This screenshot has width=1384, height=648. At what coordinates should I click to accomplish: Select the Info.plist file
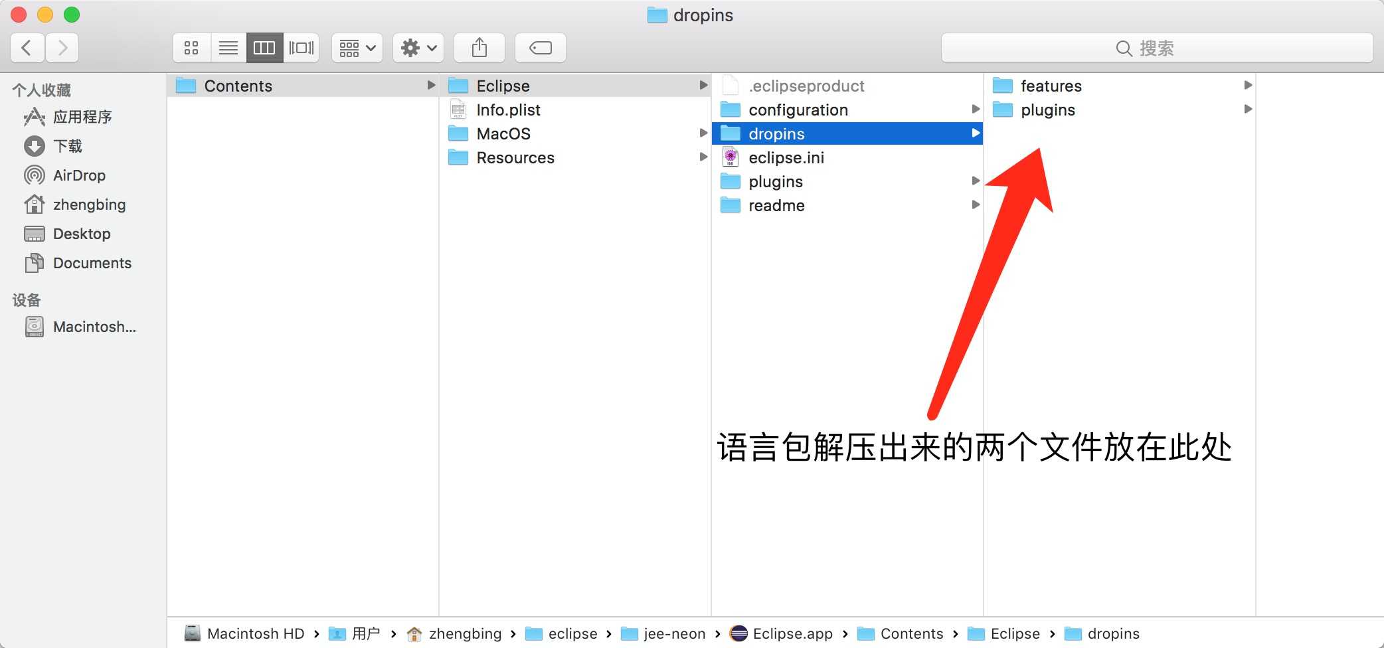pyautogui.click(x=575, y=110)
